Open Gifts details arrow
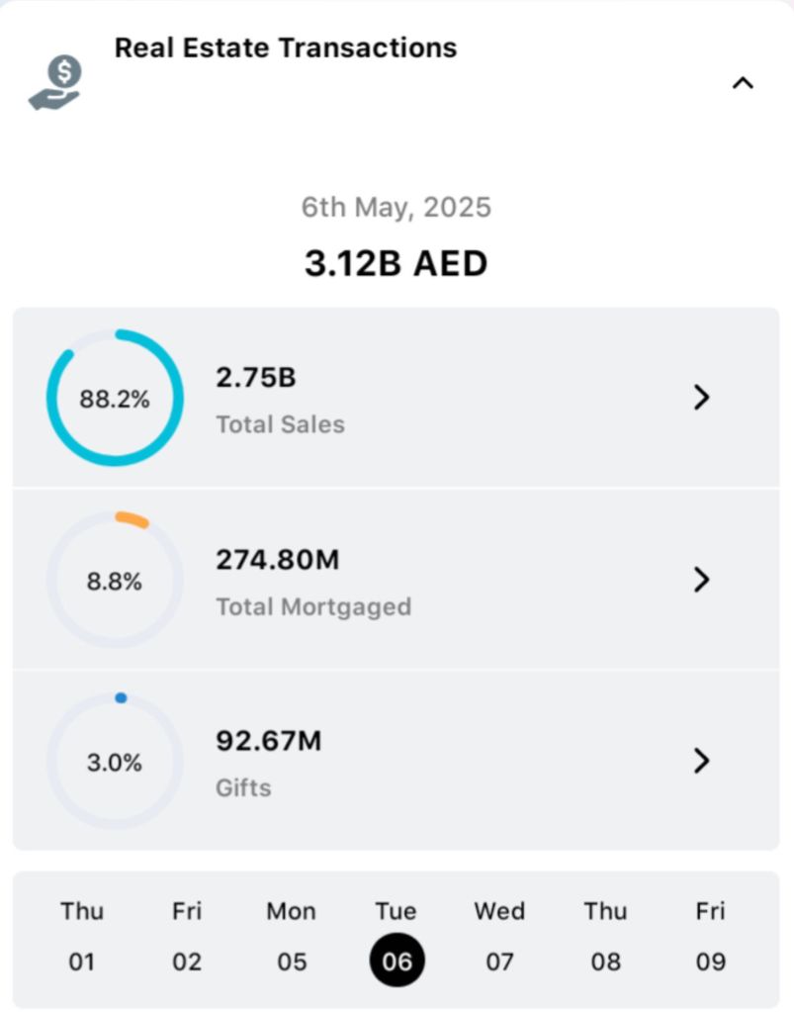 [702, 761]
